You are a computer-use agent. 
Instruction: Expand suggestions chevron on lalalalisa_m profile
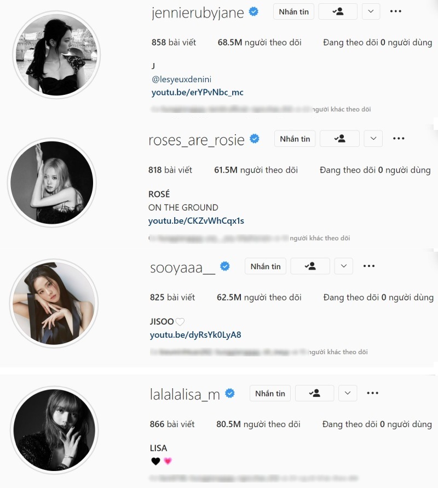348,393
